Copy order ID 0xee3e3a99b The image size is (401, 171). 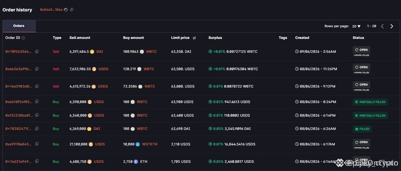tap(37, 69)
